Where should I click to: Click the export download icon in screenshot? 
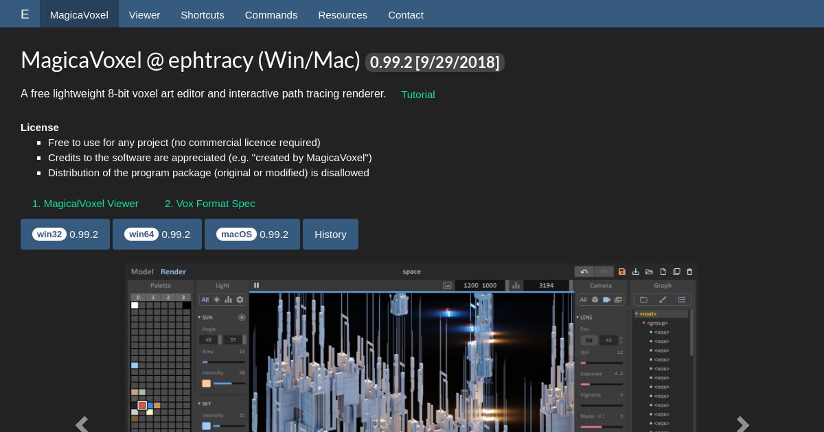[636, 272]
